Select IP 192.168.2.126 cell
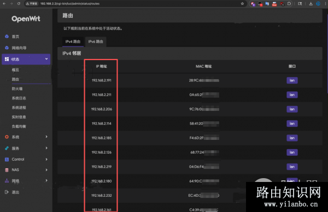 coord(102,152)
